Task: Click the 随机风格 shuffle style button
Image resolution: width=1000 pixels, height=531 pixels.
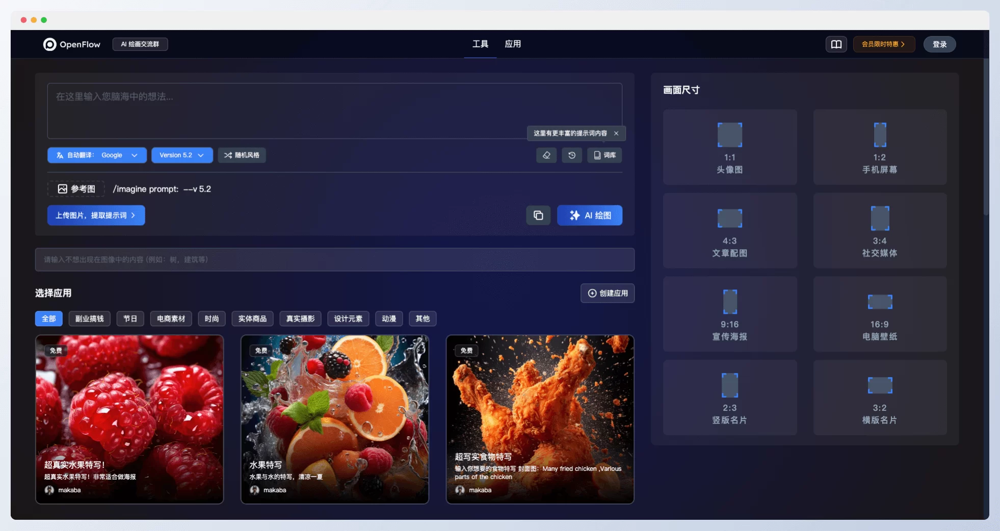Action: [x=242, y=155]
